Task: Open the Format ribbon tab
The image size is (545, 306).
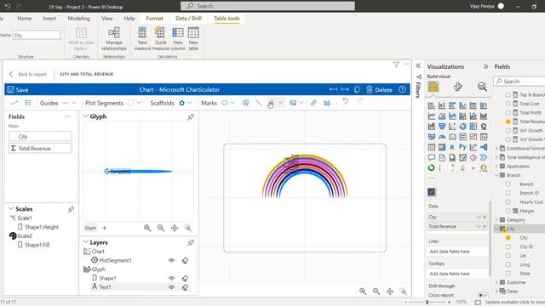Action: click(x=154, y=19)
